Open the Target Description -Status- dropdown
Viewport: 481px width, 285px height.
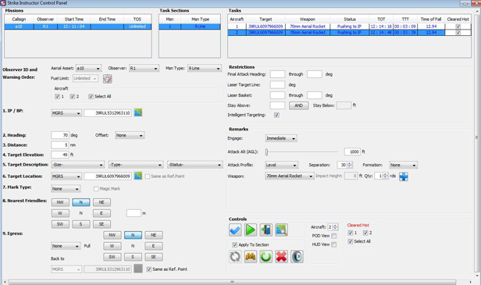pyautogui.click(x=194, y=165)
